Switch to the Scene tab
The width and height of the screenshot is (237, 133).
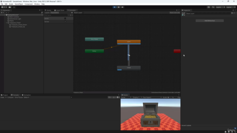48,10
